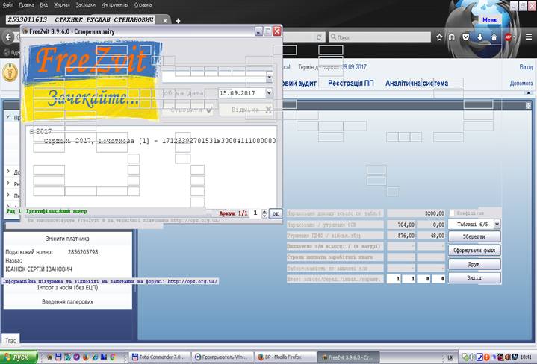Click the Сформувати файл button

coord(474,251)
